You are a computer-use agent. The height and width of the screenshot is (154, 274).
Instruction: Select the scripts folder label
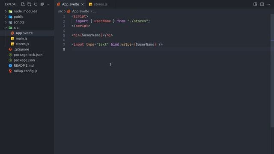[x=19, y=22]
